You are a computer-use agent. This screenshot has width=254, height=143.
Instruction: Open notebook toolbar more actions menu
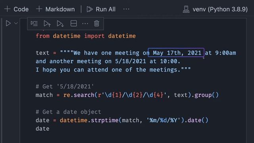click(x=126, y=9)
